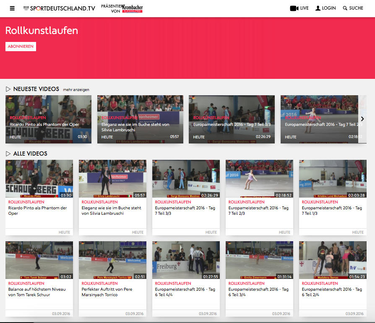Play featured video 'Ricardo Pinto als Phantom der Oper'
The width and height of the screenshot is (375, 323).
(48, 119)
